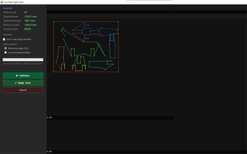Viewport: 247px width, 154px height.
Task: Click the Improvement value 88.0%
Action: coord(27,29)
